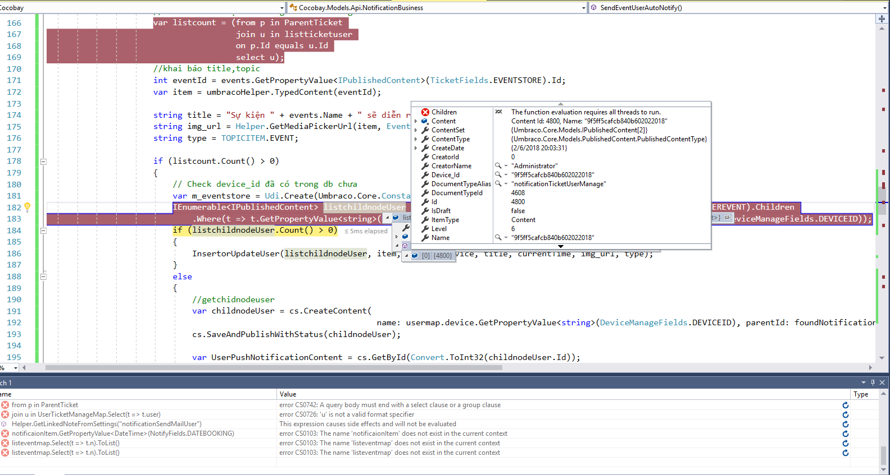Close the Watch 1 panel
The image size is (890, 475).
point(882,382)
